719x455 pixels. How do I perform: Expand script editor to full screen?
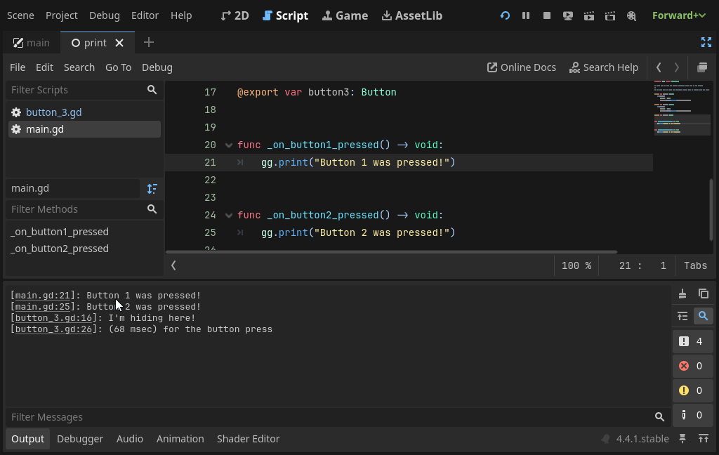pyautogui.click(x=706, y=42)
